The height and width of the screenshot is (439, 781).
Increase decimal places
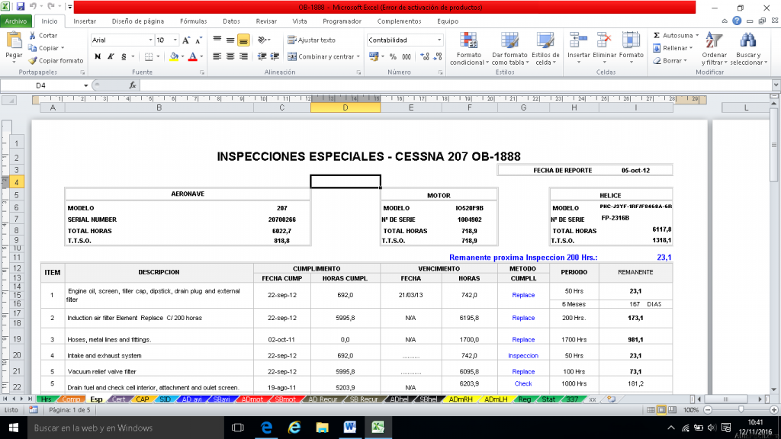pos(424,56)
